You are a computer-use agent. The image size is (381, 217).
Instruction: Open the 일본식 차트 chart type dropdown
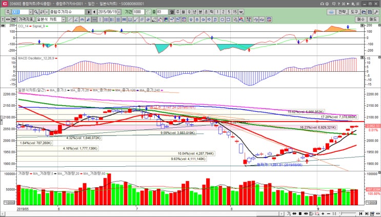[64, 19]
